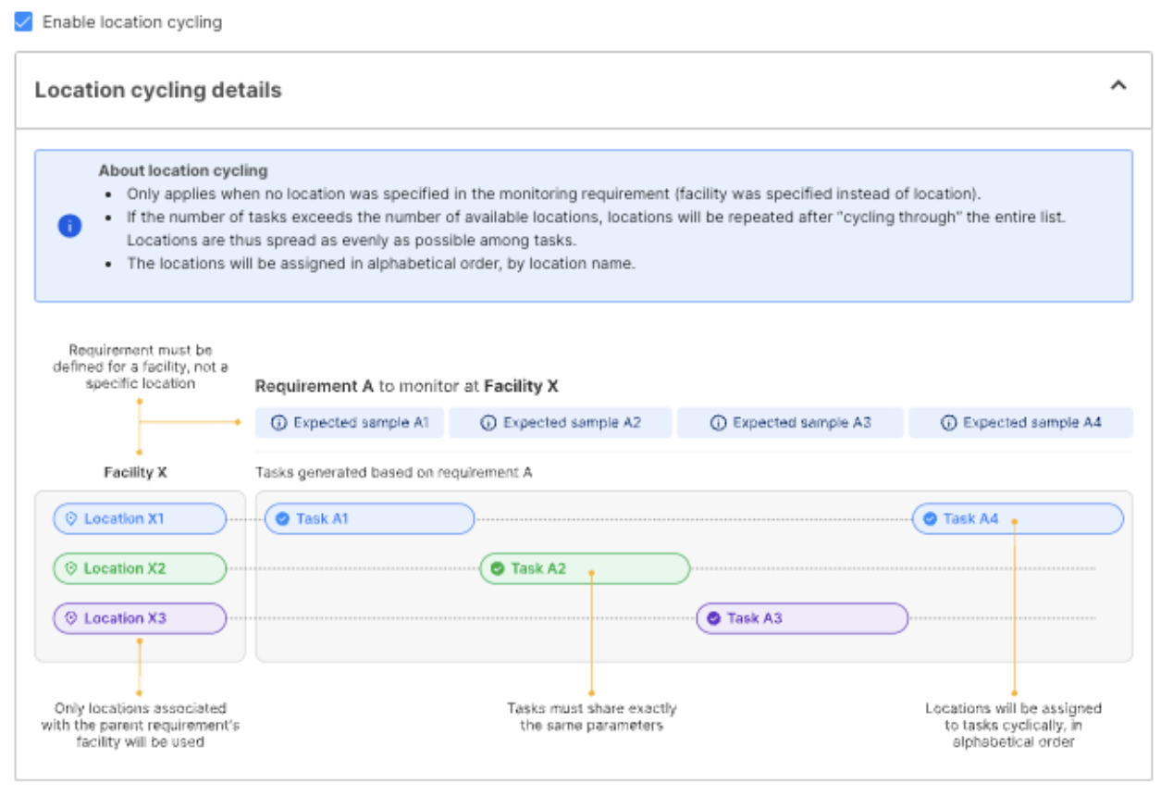Click info icon on Expected sample A1
Image resolution: width=1173 pixels, height=796 pixels.
tap(279, 423)
